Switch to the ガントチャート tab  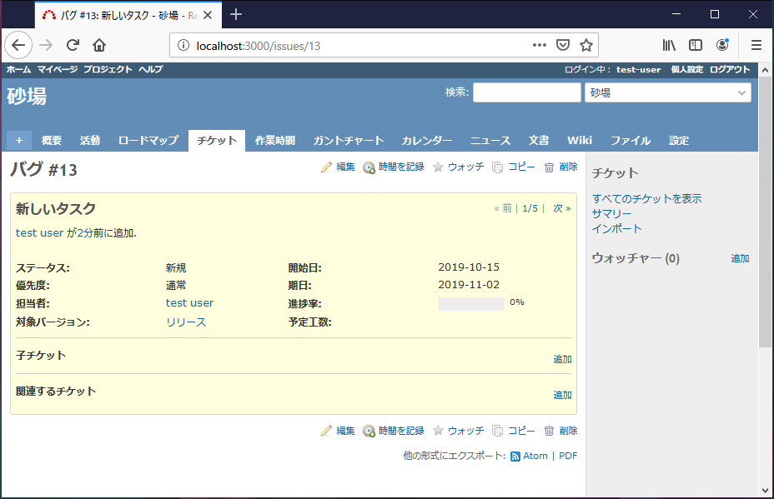(x=349, y=141)
